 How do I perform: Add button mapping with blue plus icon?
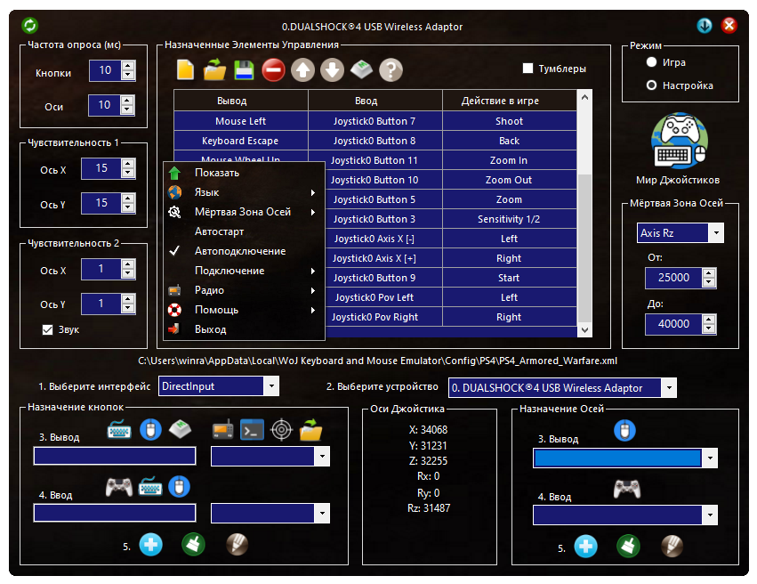pos(150,545)
